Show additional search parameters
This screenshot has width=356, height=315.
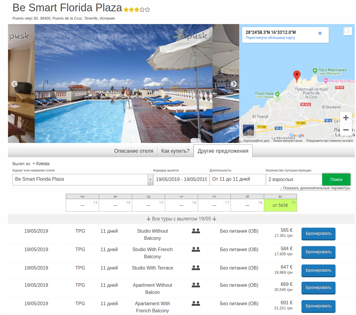315,188
